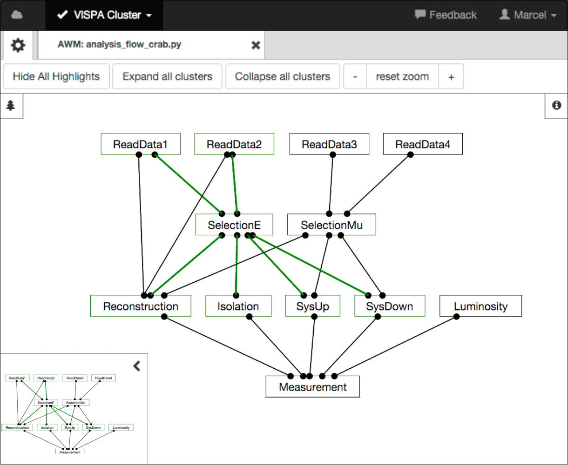Open the gear settings icon
Viewport: 568px width, 465px height.
click(18, 45)
